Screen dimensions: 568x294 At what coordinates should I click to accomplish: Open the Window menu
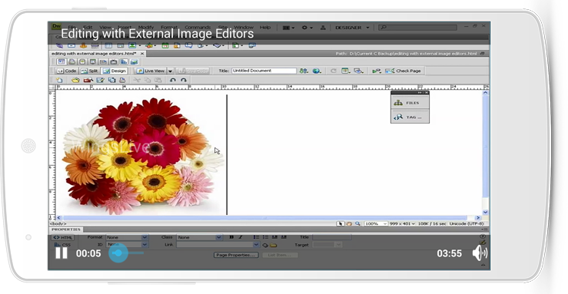coord(244,28)
